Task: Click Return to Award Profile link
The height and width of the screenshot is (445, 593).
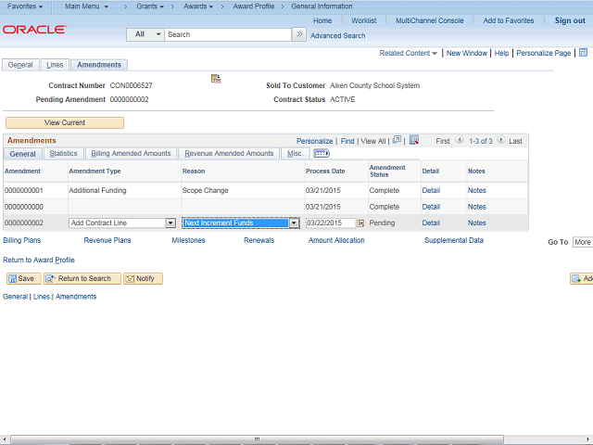Action: [x=39, y=260]
